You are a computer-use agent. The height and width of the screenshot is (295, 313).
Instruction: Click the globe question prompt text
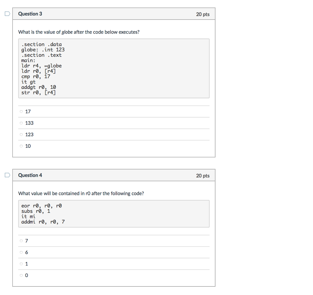point(79,32)
